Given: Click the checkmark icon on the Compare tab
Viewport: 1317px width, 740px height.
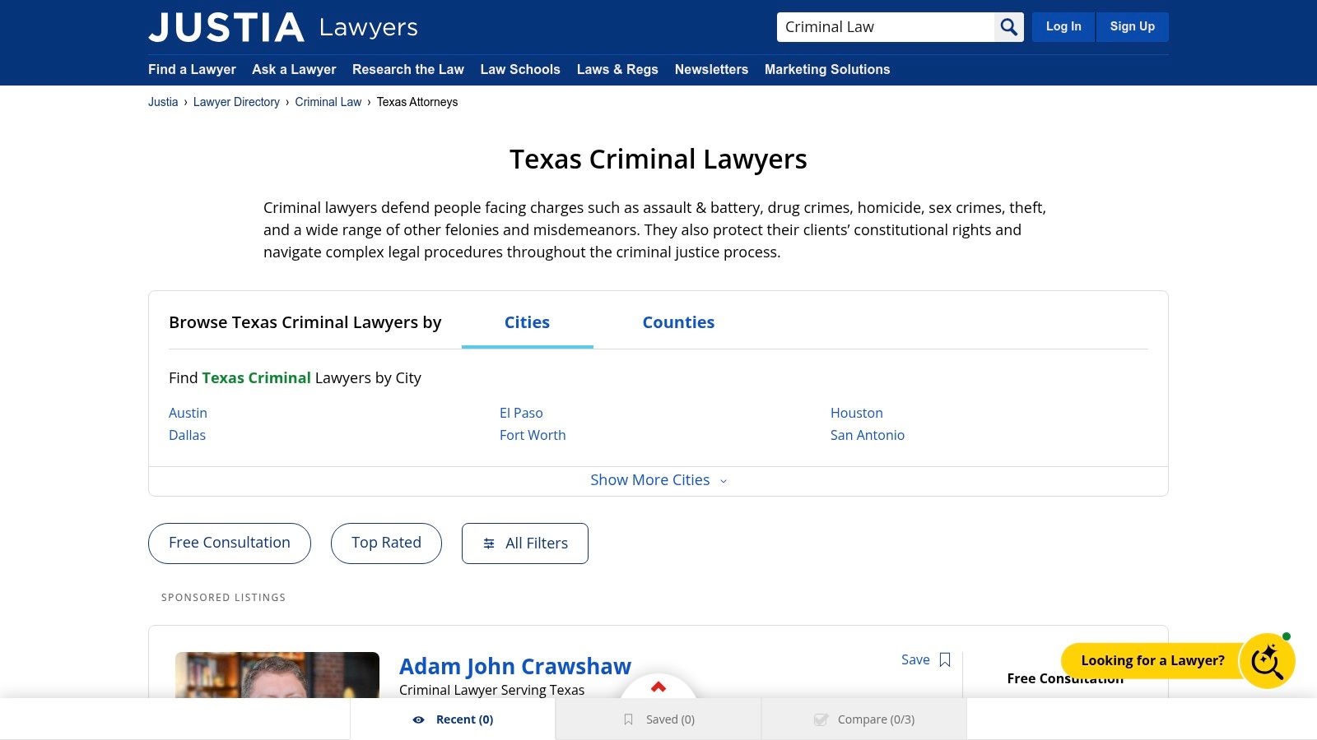Looking at the screenshot, I should pyautogui.click(x=821, y=719).
